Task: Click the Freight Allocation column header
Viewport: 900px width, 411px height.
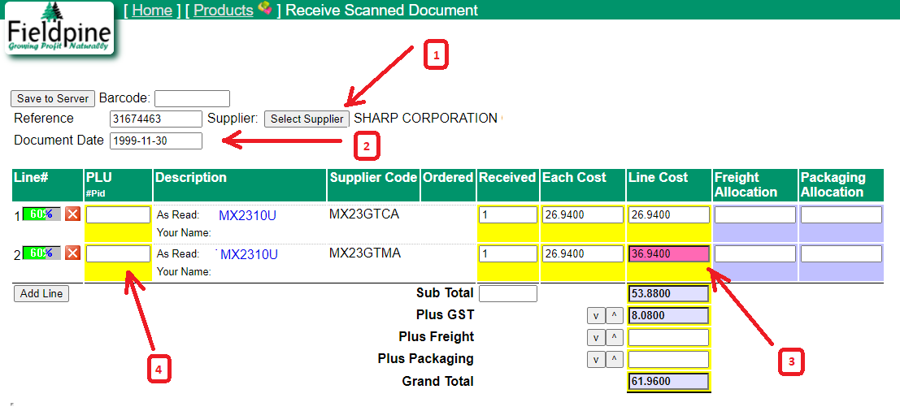Action: pyautogui.click(x=754, y=184)
